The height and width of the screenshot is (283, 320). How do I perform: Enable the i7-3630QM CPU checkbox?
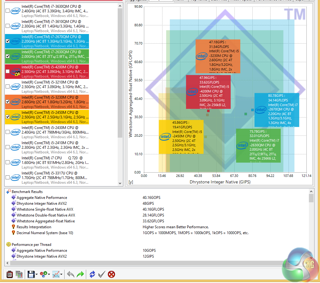(7, 11)
